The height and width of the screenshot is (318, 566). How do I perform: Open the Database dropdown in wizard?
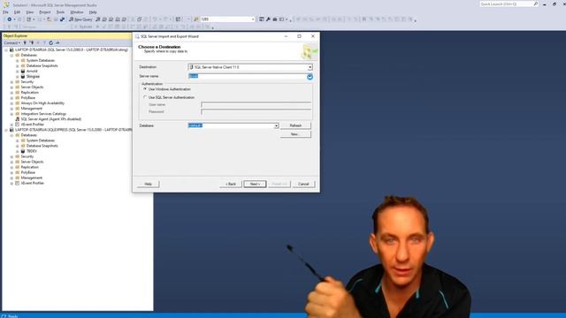click(276, 125)
